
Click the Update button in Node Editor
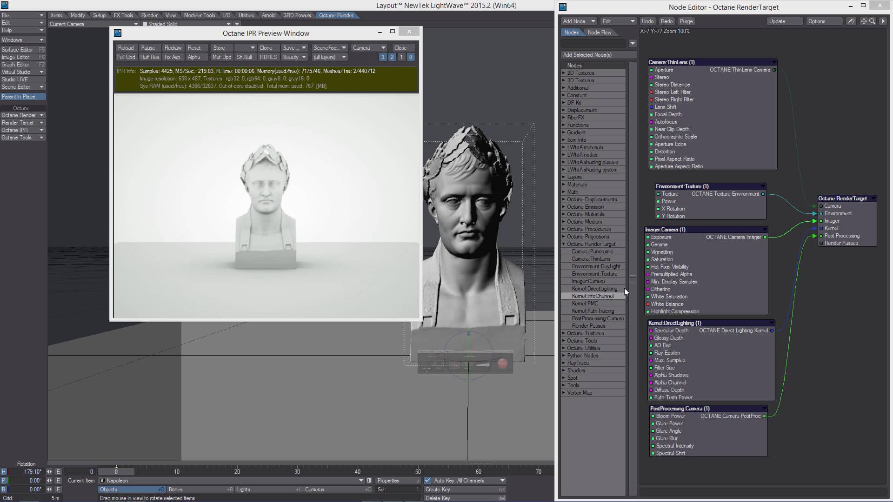click(784, 21)
